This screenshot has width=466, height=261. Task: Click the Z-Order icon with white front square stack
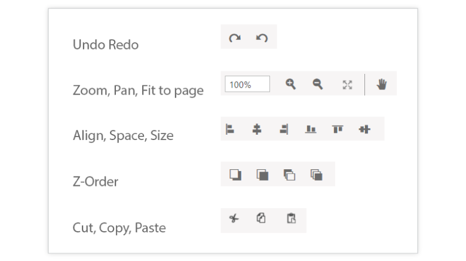point(289,175)
